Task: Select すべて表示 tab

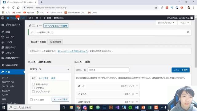Action: 43,78
